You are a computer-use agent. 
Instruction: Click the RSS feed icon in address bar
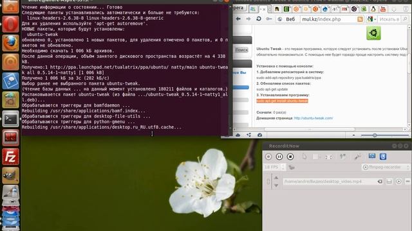point(360,19)
